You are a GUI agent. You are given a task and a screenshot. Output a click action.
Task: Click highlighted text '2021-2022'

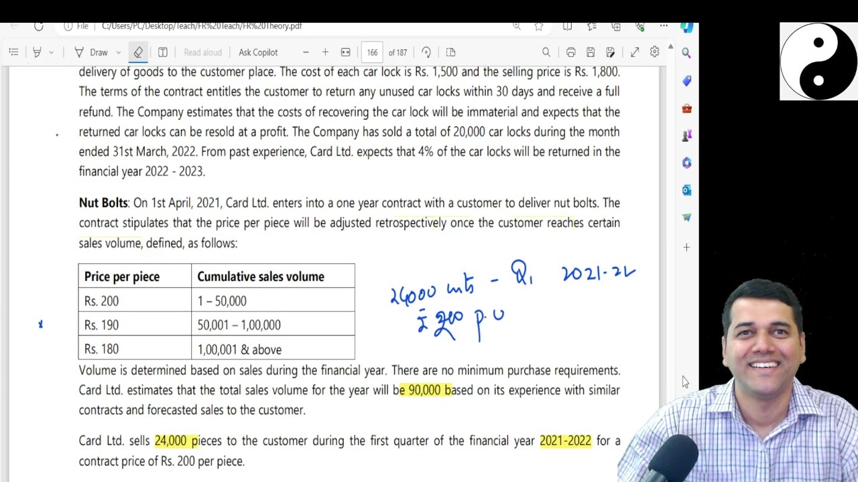pos(565,440)
